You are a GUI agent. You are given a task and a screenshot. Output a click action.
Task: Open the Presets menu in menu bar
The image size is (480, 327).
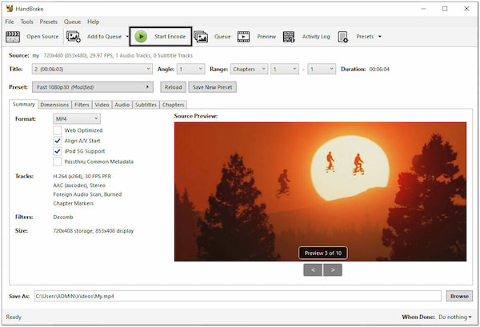(48, 22)
